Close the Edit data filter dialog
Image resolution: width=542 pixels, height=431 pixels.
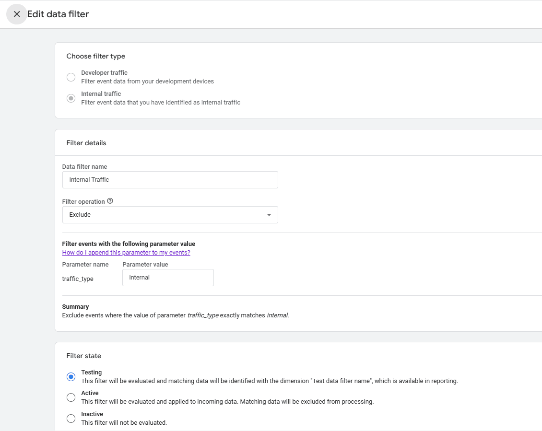(x=17, y=14)
